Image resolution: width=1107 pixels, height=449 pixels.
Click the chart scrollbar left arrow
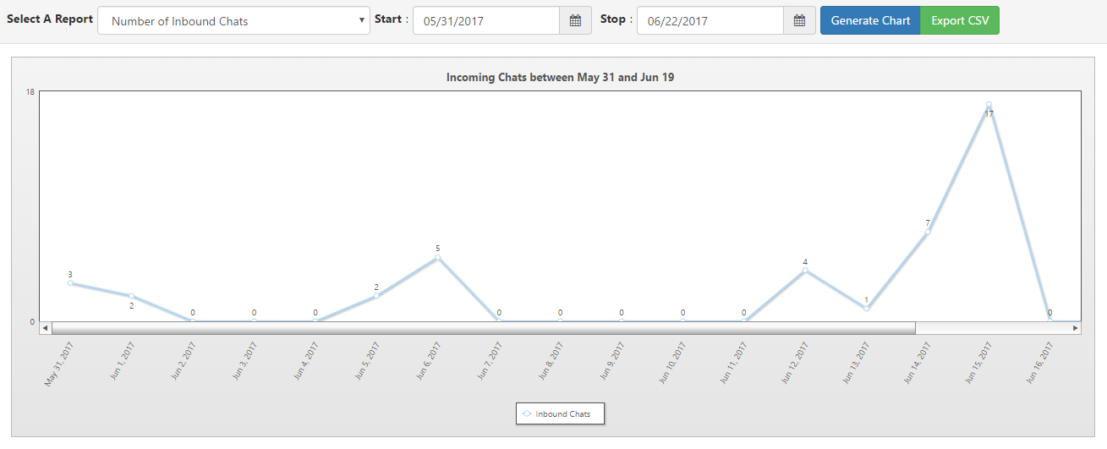(x=45, y=327)
